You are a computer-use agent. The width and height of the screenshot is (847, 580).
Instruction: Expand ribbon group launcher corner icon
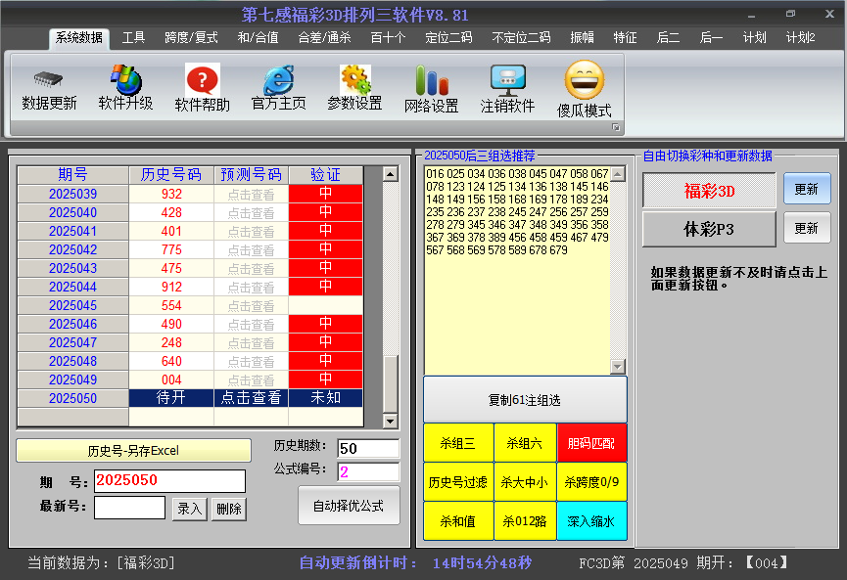point(615,127)
